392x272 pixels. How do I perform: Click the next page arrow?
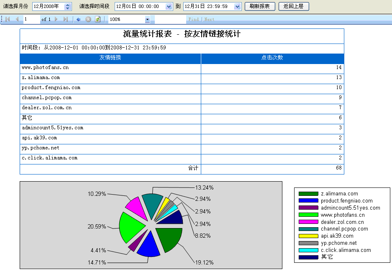pyautogui.click(x=56, y=19)
